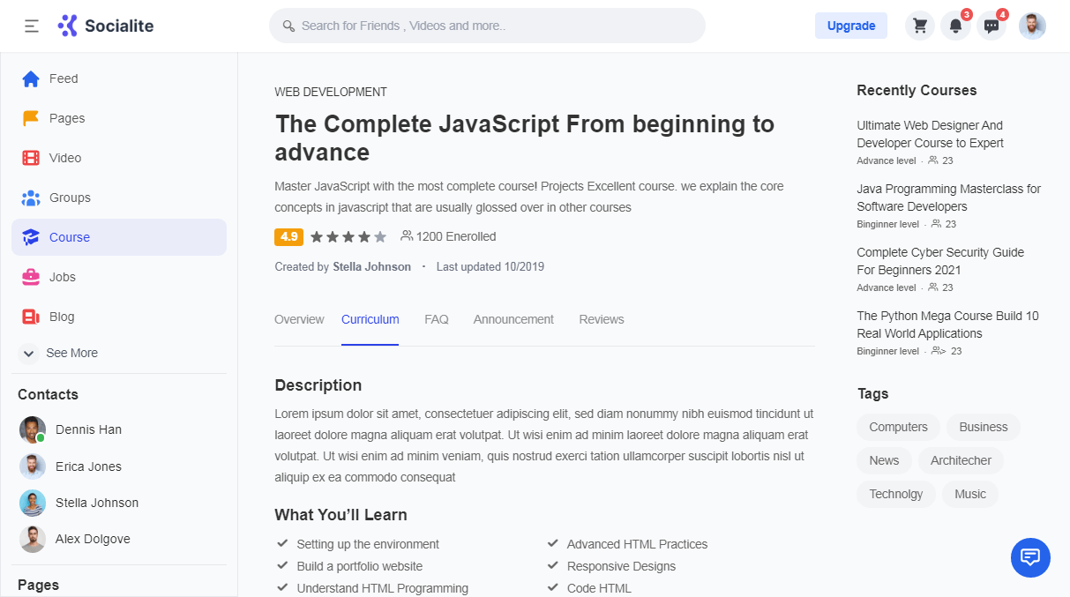This screenshot has width=1070, height=597.
Task: Open the messages chat icon
Action: pos(991,26)
